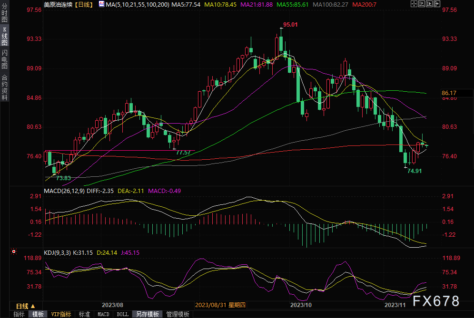
Task: Choose the 标准 template
Action: 84,314
